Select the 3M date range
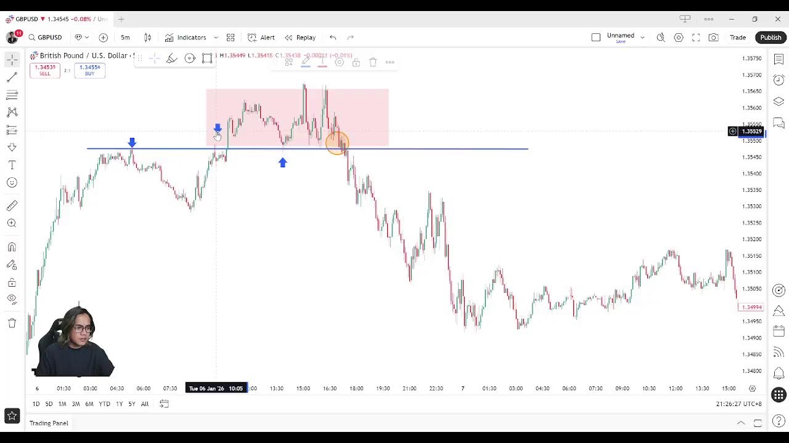Viewport: 789px width, 443px height. tap(75, 404)
